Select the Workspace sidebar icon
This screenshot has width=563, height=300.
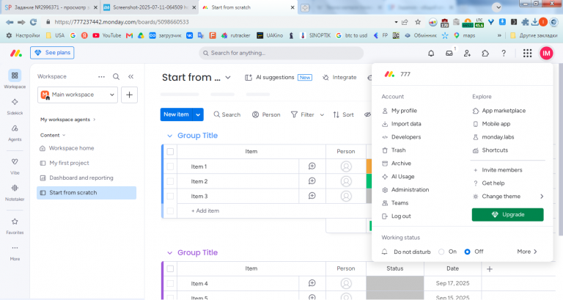15,76
